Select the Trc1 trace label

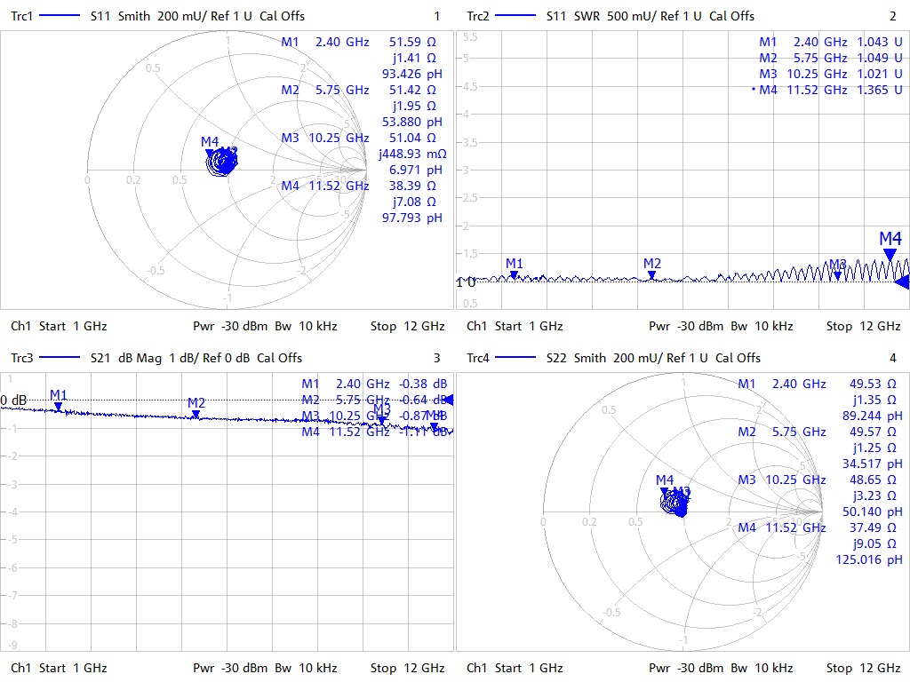pos(22,16)
